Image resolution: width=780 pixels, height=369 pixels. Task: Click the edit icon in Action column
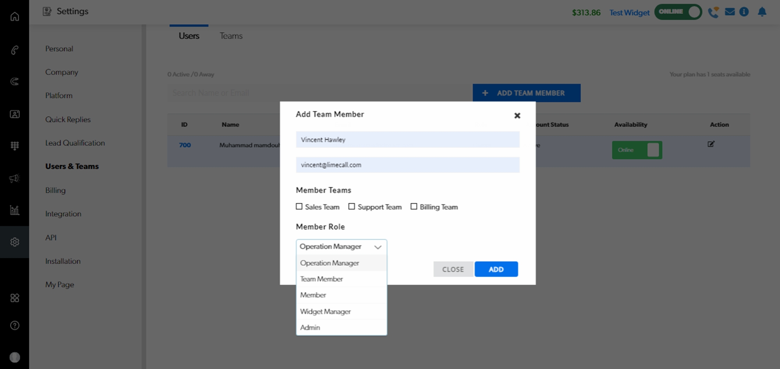click(x=711, y=144)
